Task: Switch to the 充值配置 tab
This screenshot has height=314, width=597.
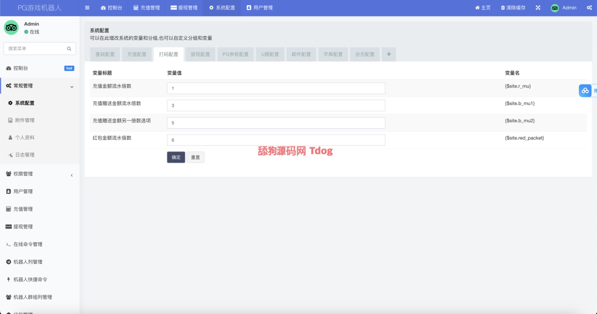Action: (137, 54)
